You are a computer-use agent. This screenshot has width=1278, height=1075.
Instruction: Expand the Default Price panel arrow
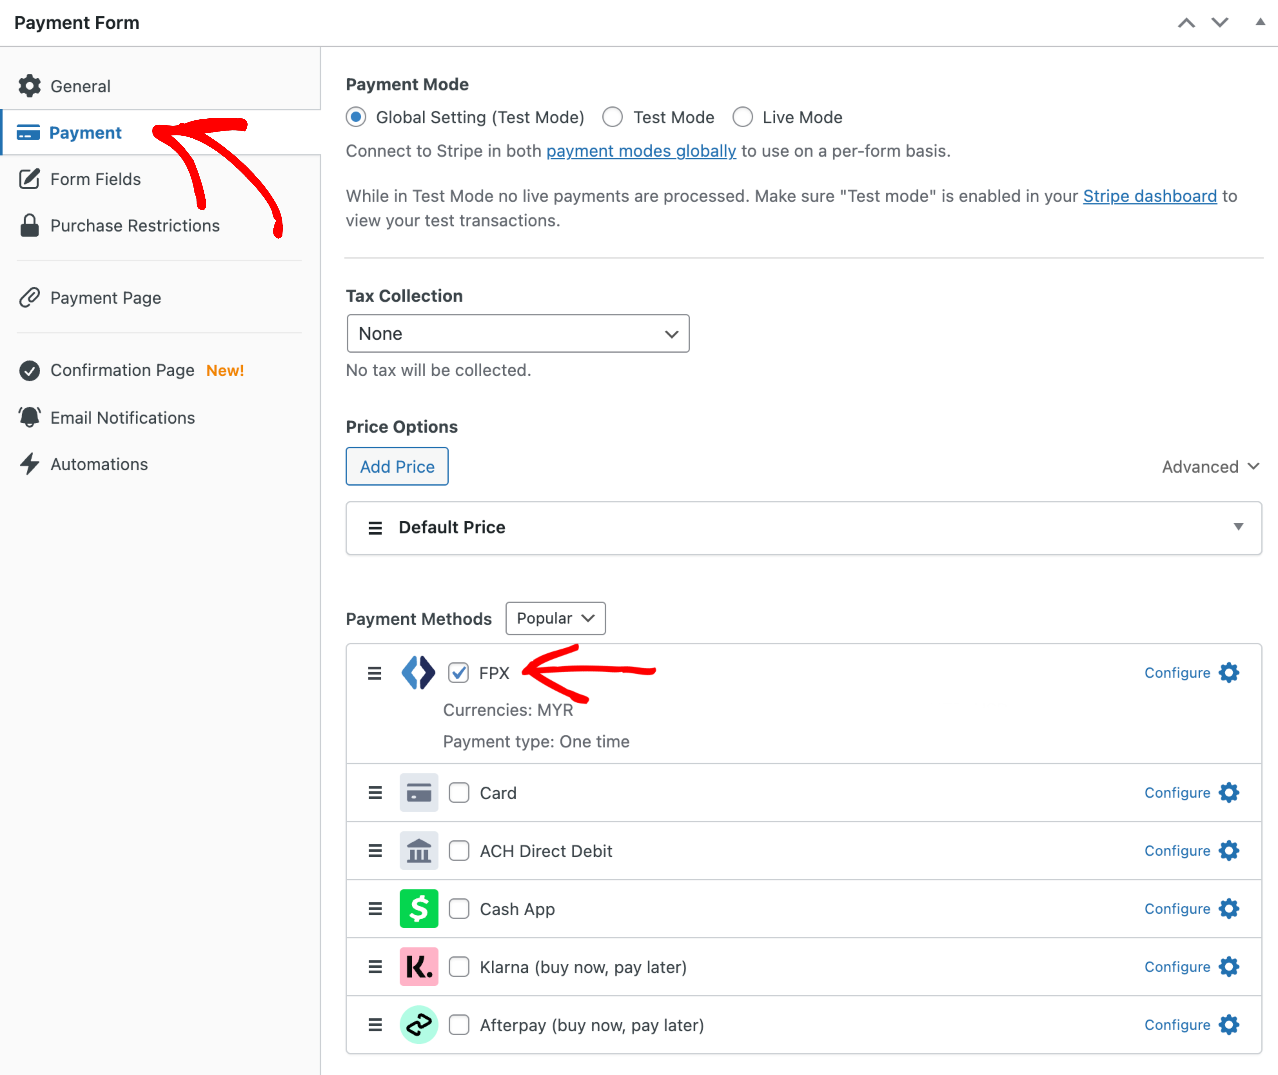click(1238, 527)
